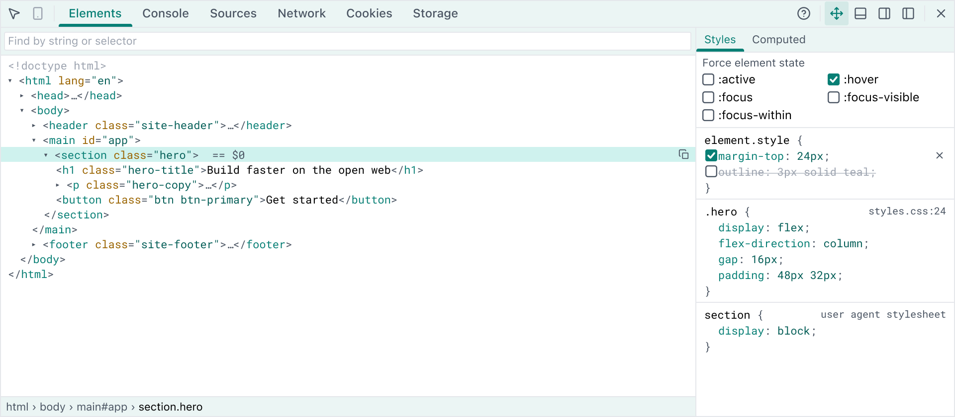
Task: Remove the margin-top declaration with X
Action: (x=940, y=155)
